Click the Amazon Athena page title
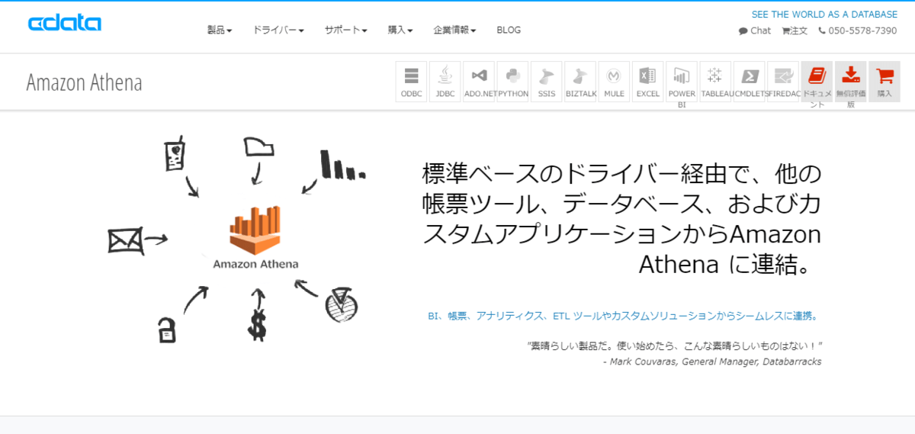The width and height of the screenshot is (915, 434). 85,82
